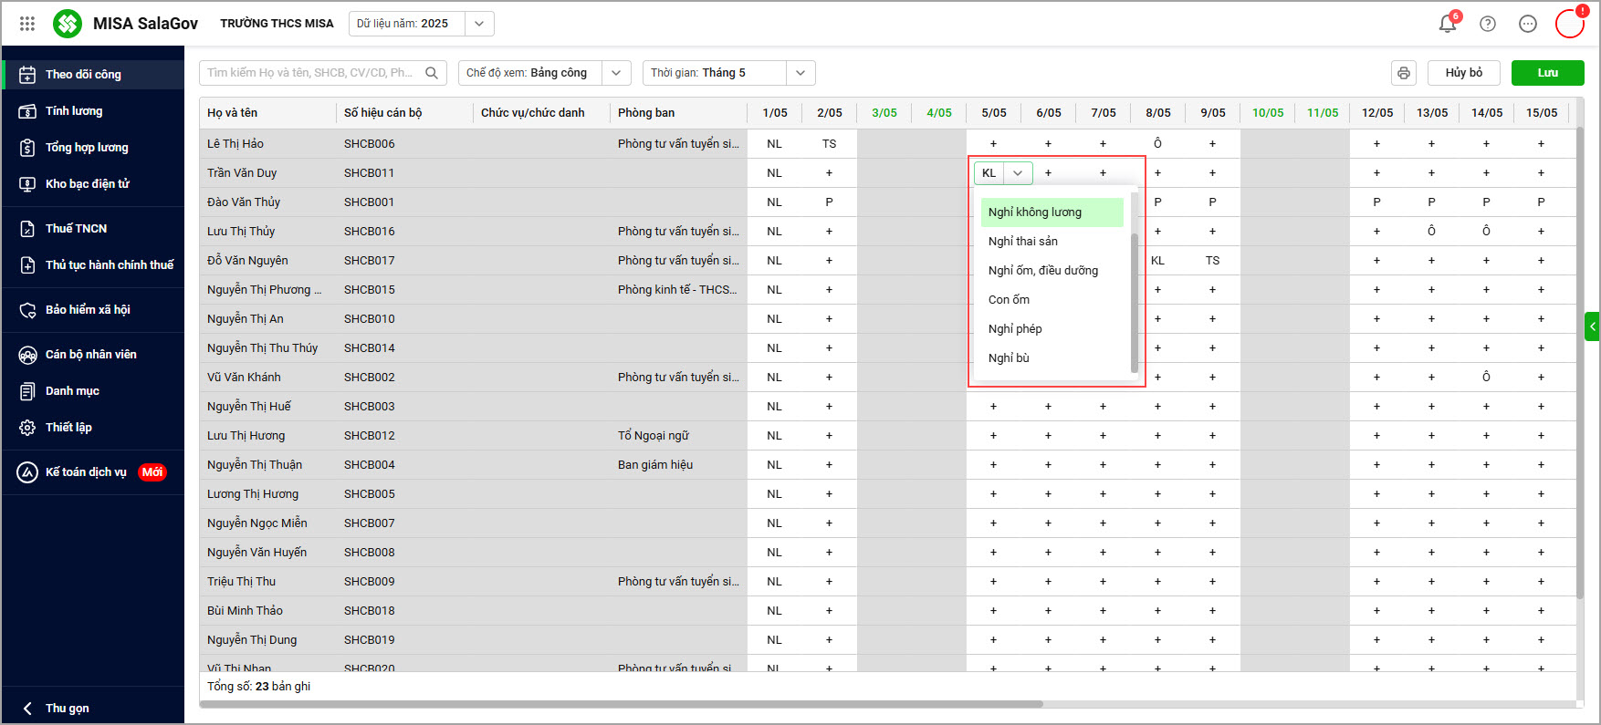Click the help question mark icon
1601x725 pixels.
coord(1488,24)
